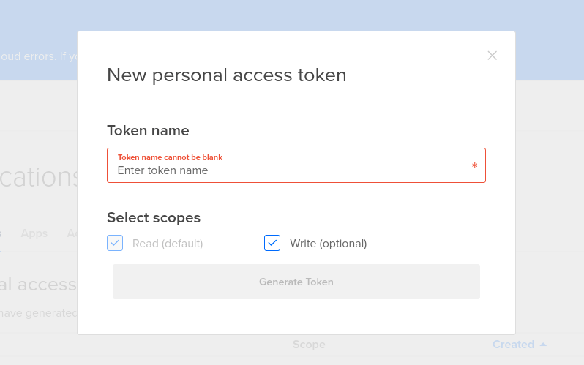Click the "Token name cannot be blank" error
Viewport: 584px width, 365px height.
click(170, 157)
